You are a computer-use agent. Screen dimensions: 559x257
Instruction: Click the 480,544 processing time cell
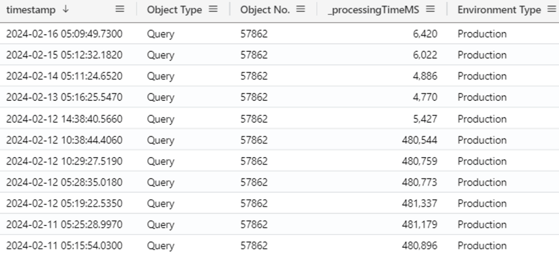[x=420, y=140]
